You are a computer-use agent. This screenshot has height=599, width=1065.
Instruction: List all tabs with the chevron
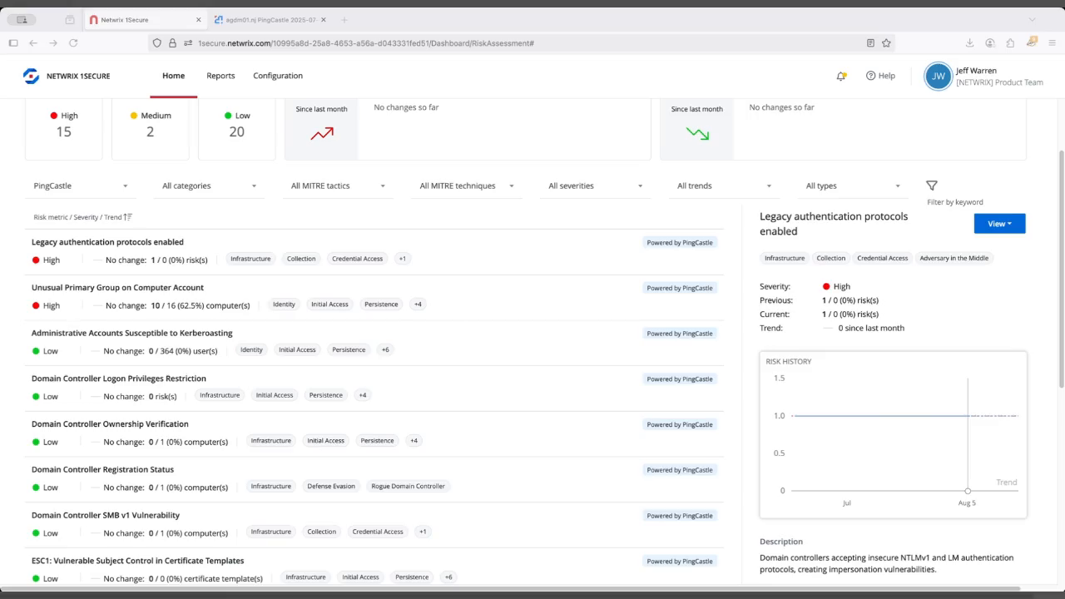[x=1033, y=20]
